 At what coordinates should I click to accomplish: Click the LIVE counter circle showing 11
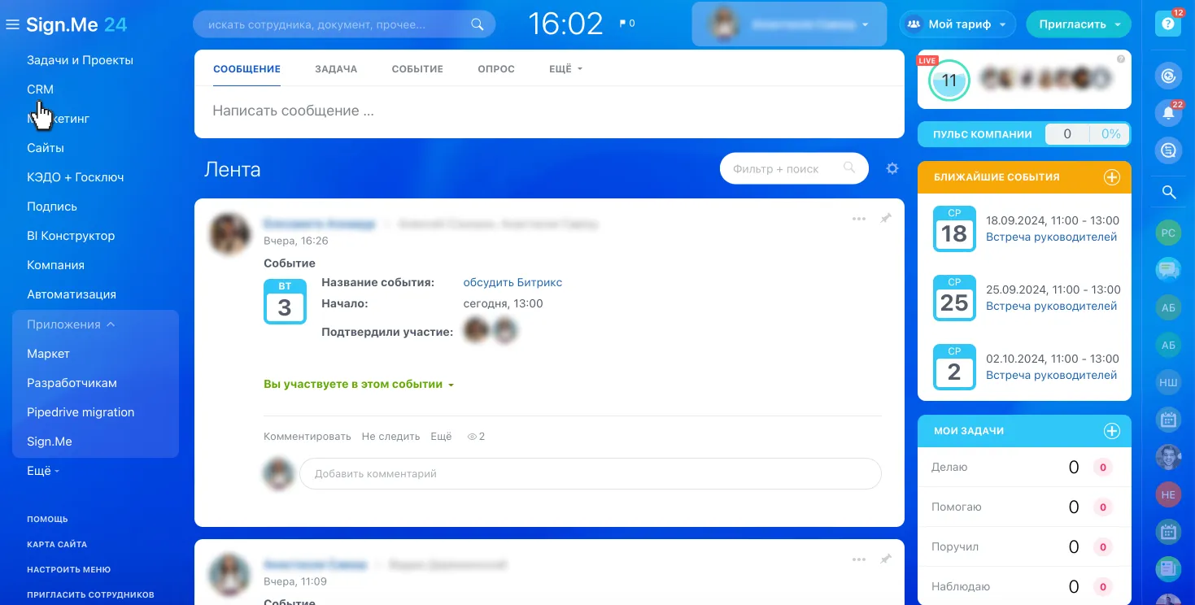[949, 81]
